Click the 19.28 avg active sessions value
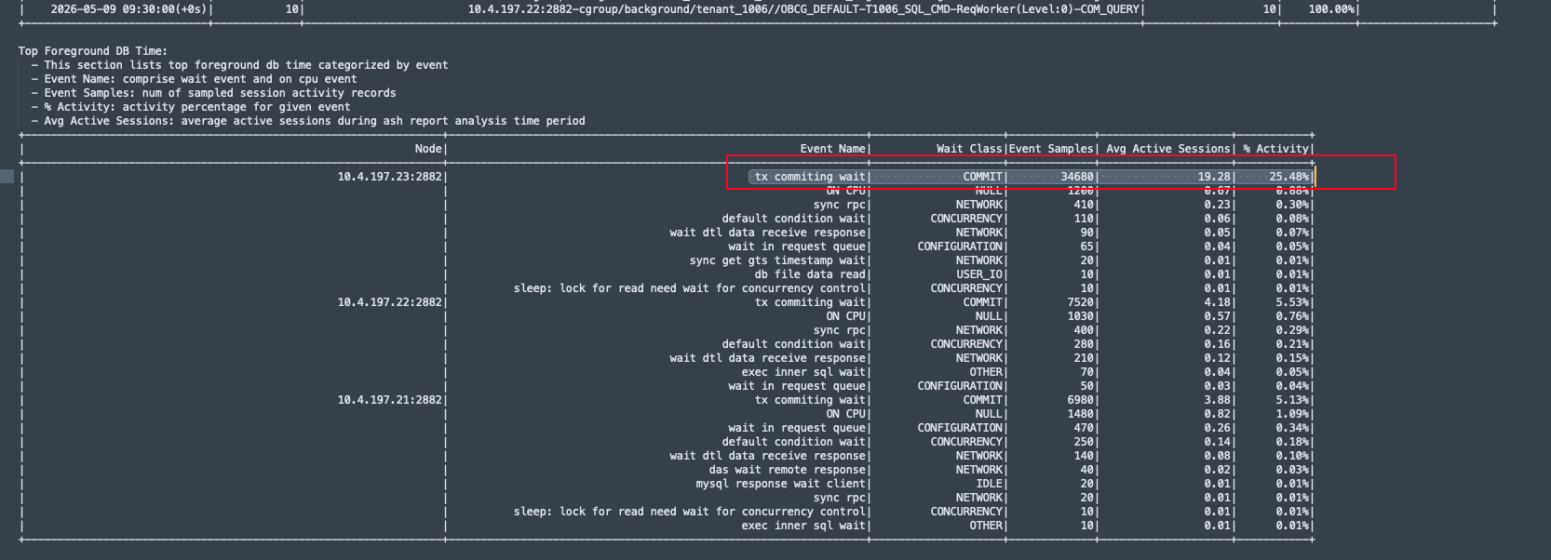The width and height of the screenshot is (1551, 560). 1214,177
